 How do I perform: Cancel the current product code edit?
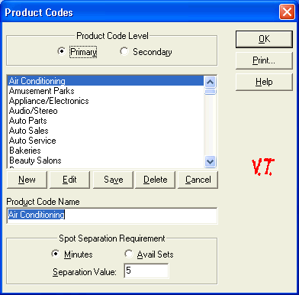click(198, 180)
